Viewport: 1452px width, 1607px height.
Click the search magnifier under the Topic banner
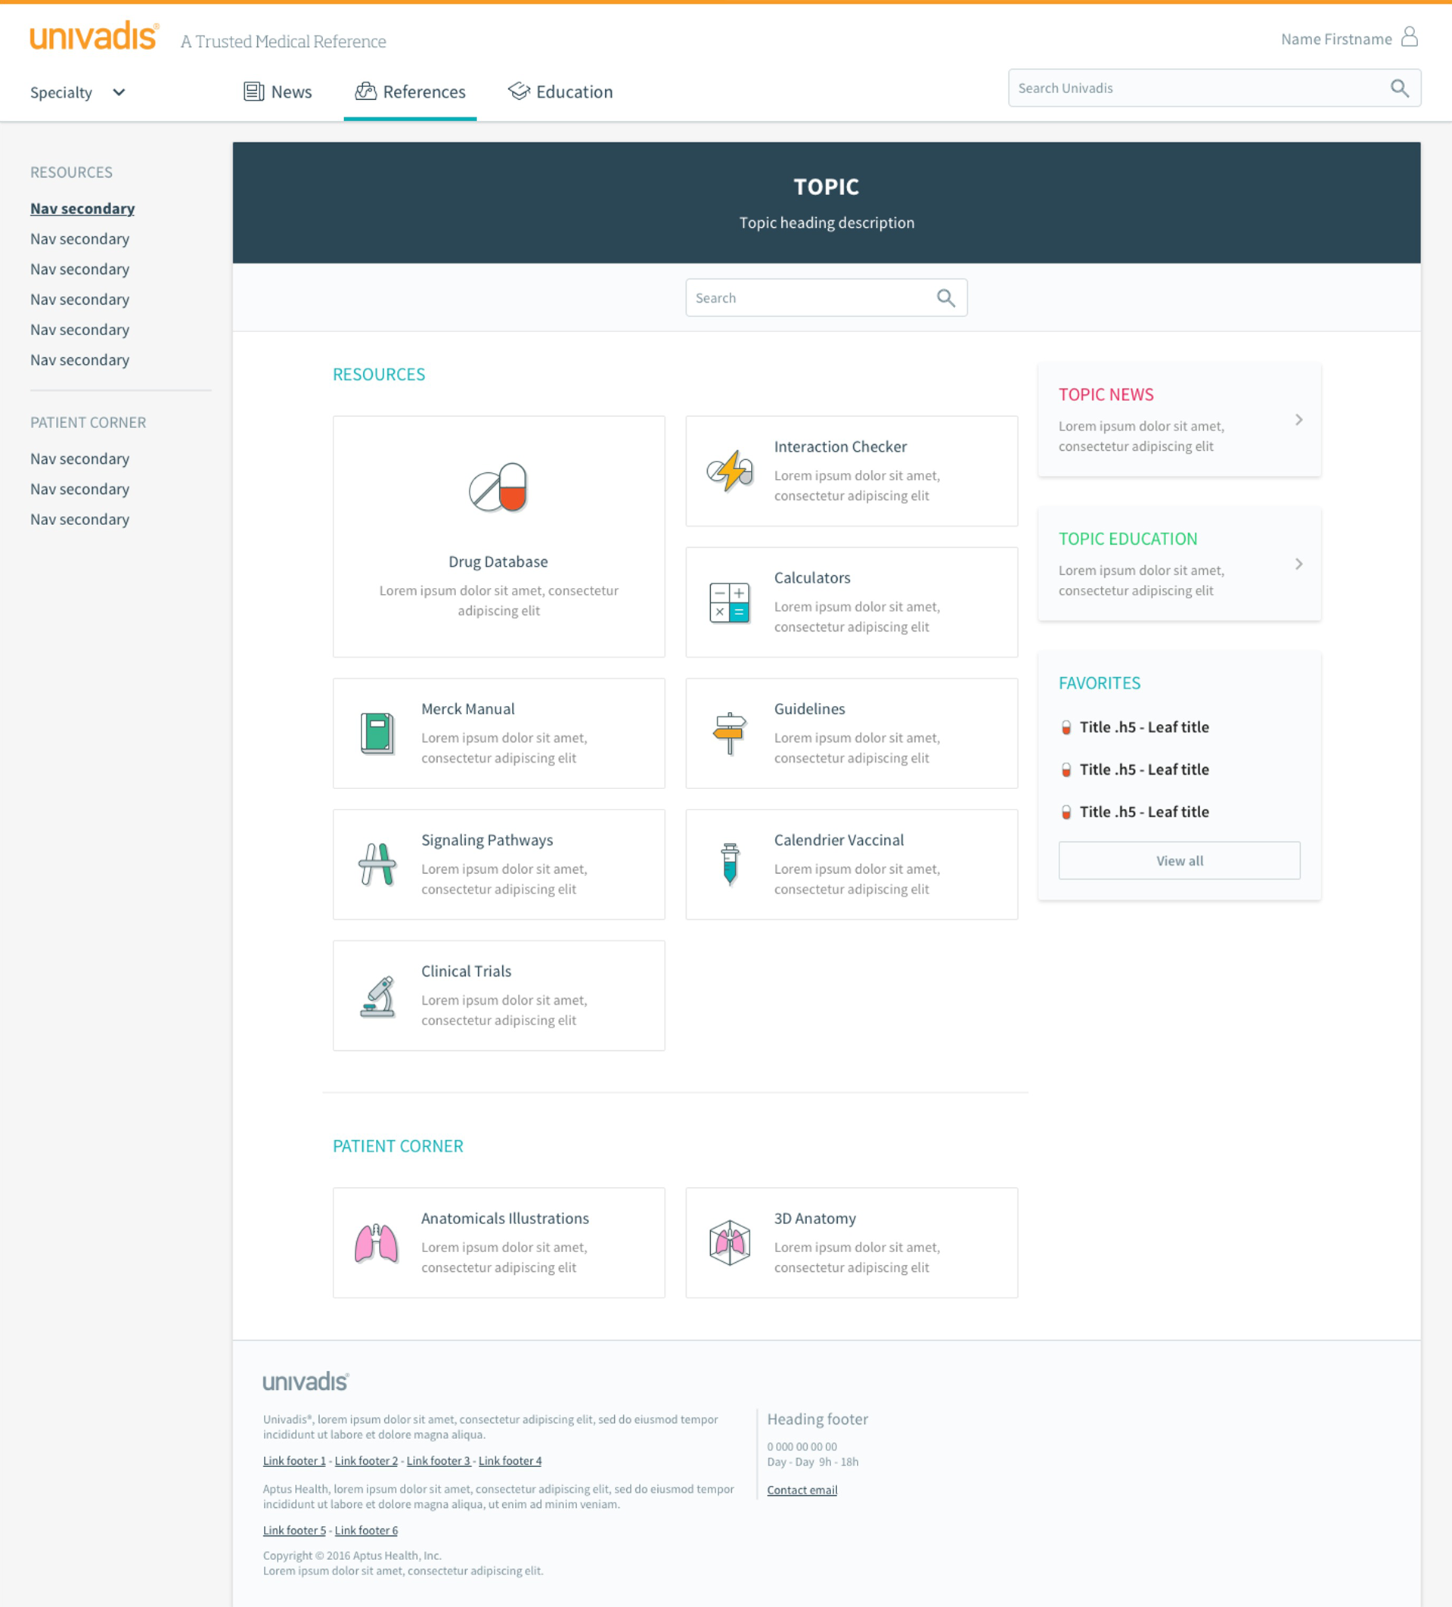pyautogui.click(x=946, y=298)
